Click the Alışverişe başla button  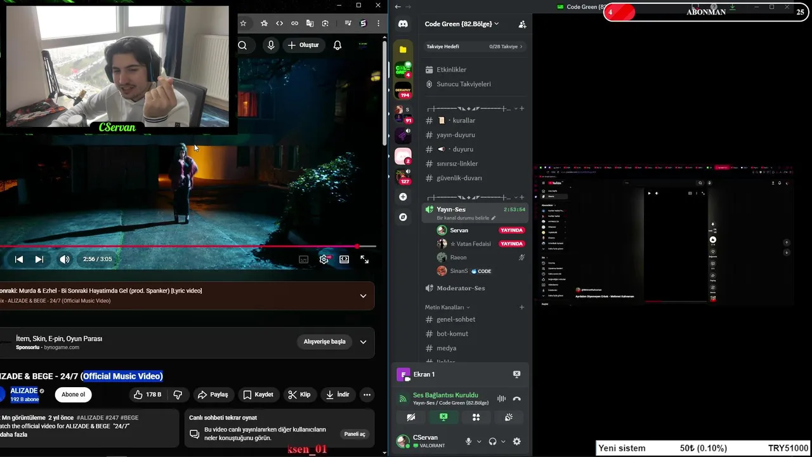pos(324,341)
